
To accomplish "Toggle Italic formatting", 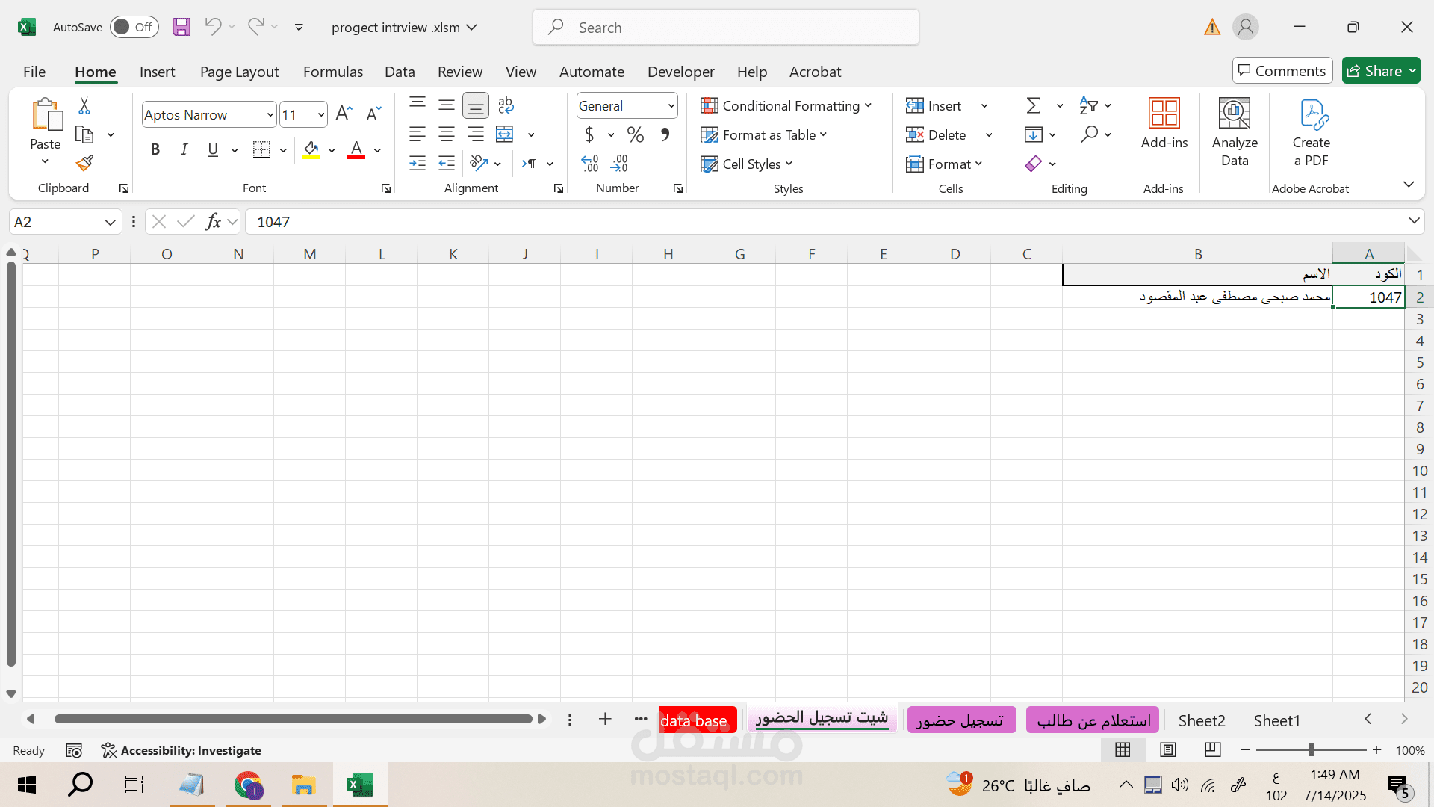I will pyautogui.click(x=184, y=149).
